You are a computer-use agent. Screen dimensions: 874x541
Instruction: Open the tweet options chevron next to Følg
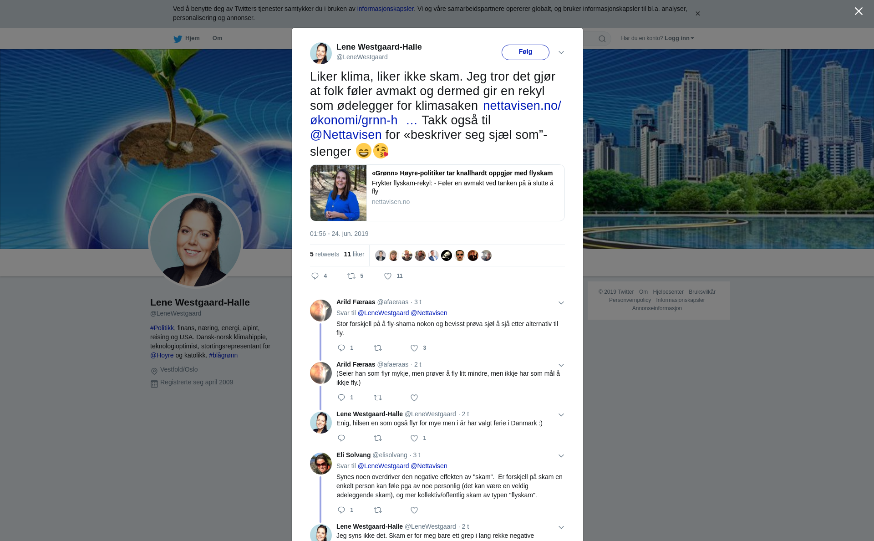tap(561, 52)
